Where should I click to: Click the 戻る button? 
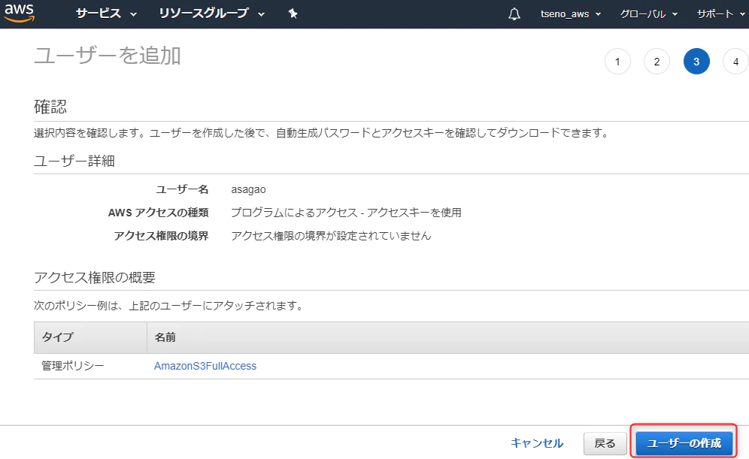point(605,444)
